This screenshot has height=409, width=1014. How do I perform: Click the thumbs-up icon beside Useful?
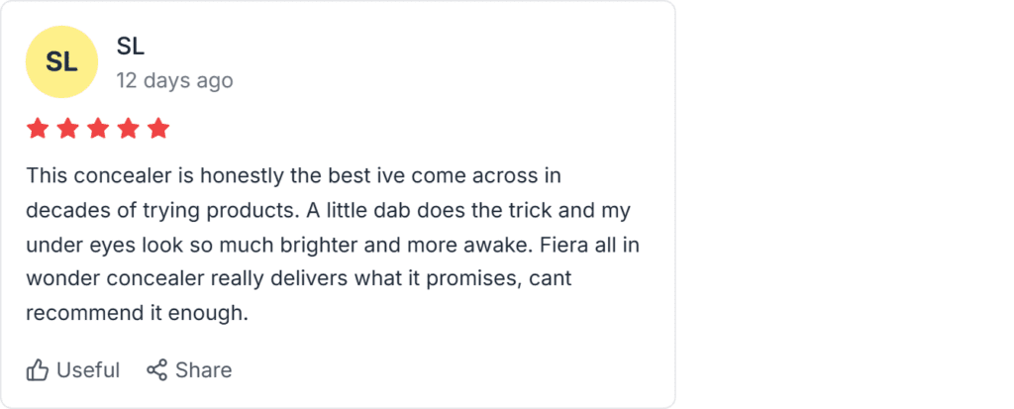tap(38, 370)
